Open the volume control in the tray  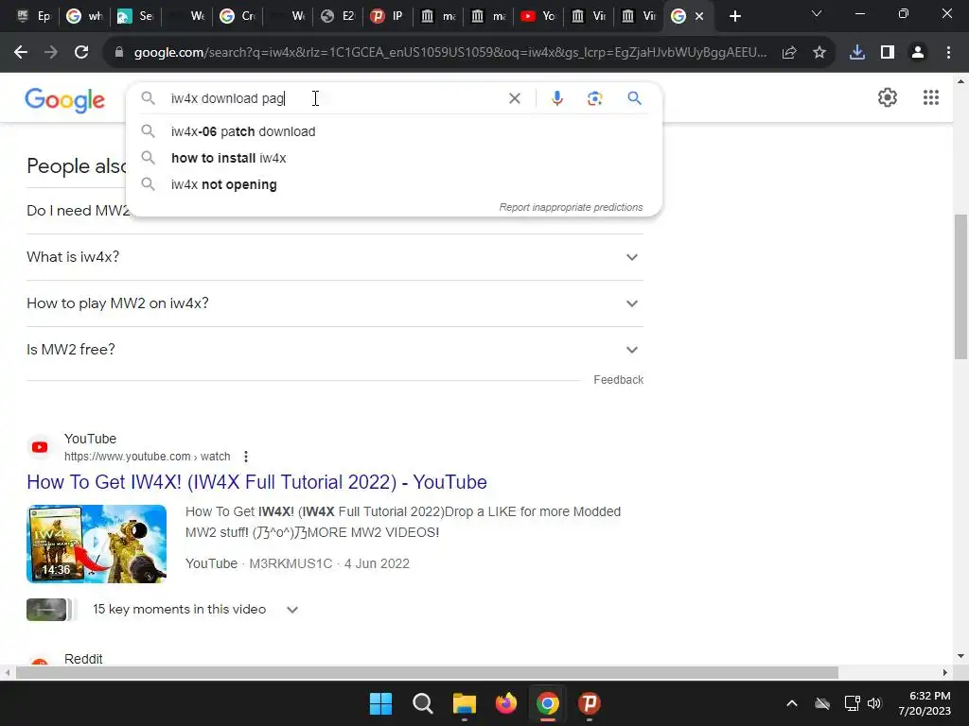pos(874,703)
